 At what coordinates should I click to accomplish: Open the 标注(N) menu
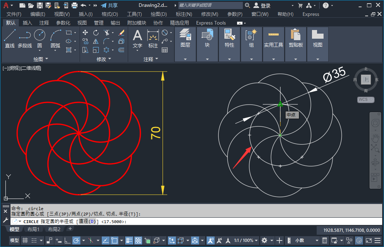coord(183,14)
